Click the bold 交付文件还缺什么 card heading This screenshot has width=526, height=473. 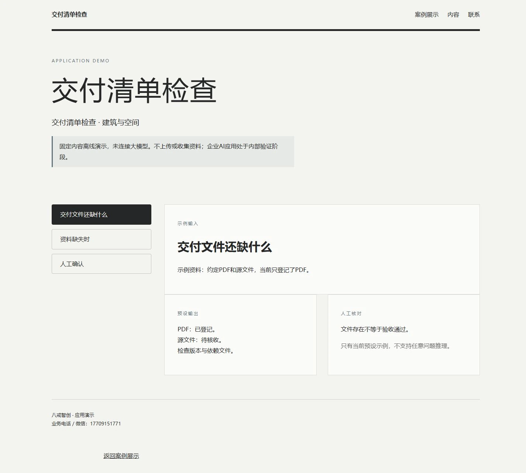(x=224, y=247)
